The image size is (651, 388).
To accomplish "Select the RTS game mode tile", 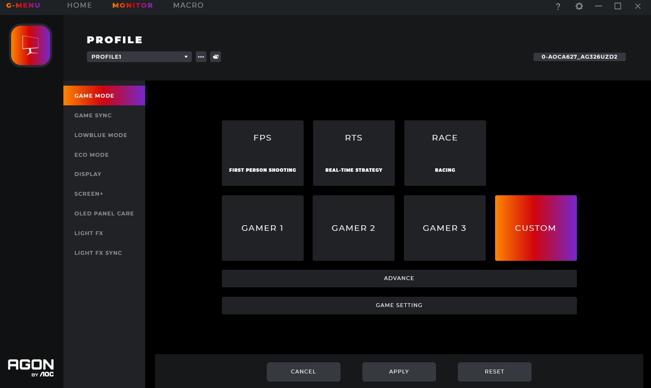I will tap(354, 153).
